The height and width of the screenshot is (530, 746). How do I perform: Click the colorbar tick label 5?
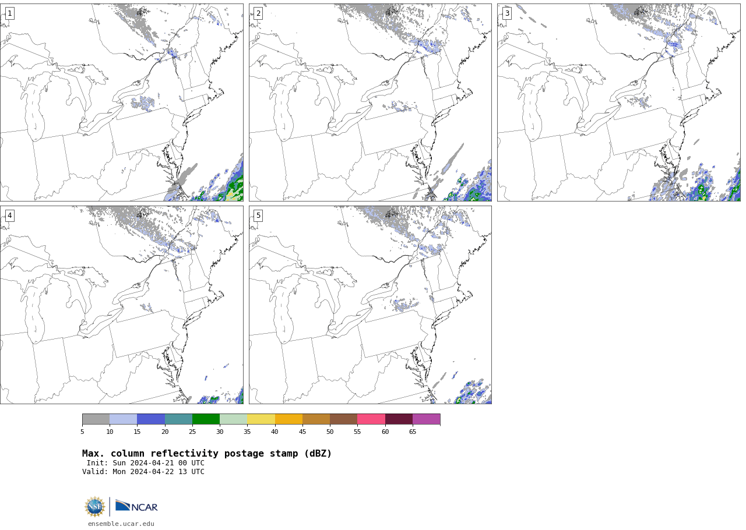pyautogui.click(x=82, y=432)
